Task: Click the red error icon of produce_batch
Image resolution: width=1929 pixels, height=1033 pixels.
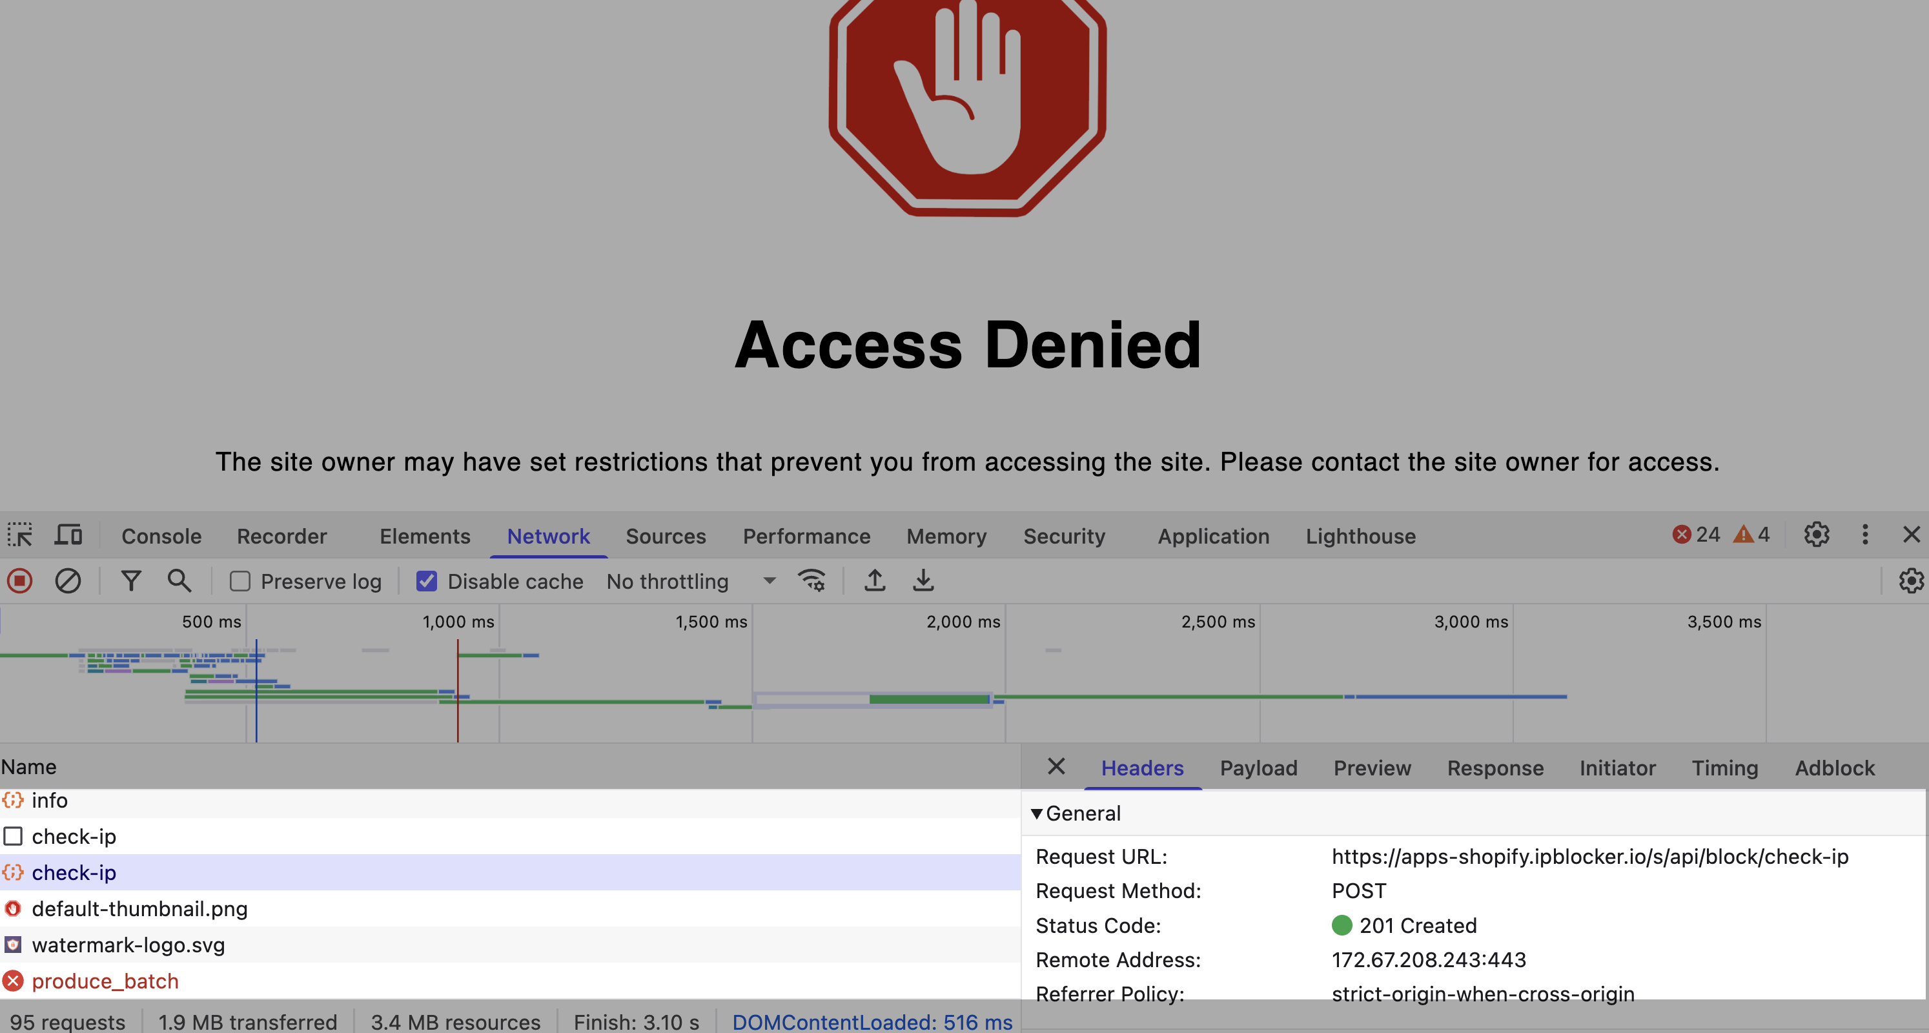Action: pos(13,981)
